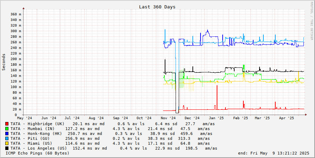Click the '114.6 ms av md' value
Screen dimensions: 315x158
83,143
